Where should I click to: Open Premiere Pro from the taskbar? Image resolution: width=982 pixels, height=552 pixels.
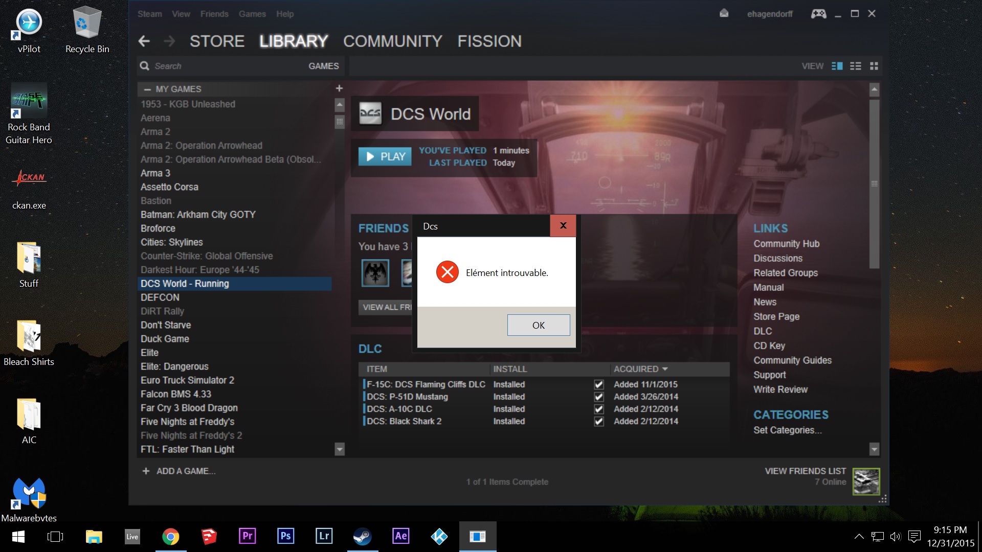tap(248, 537)
